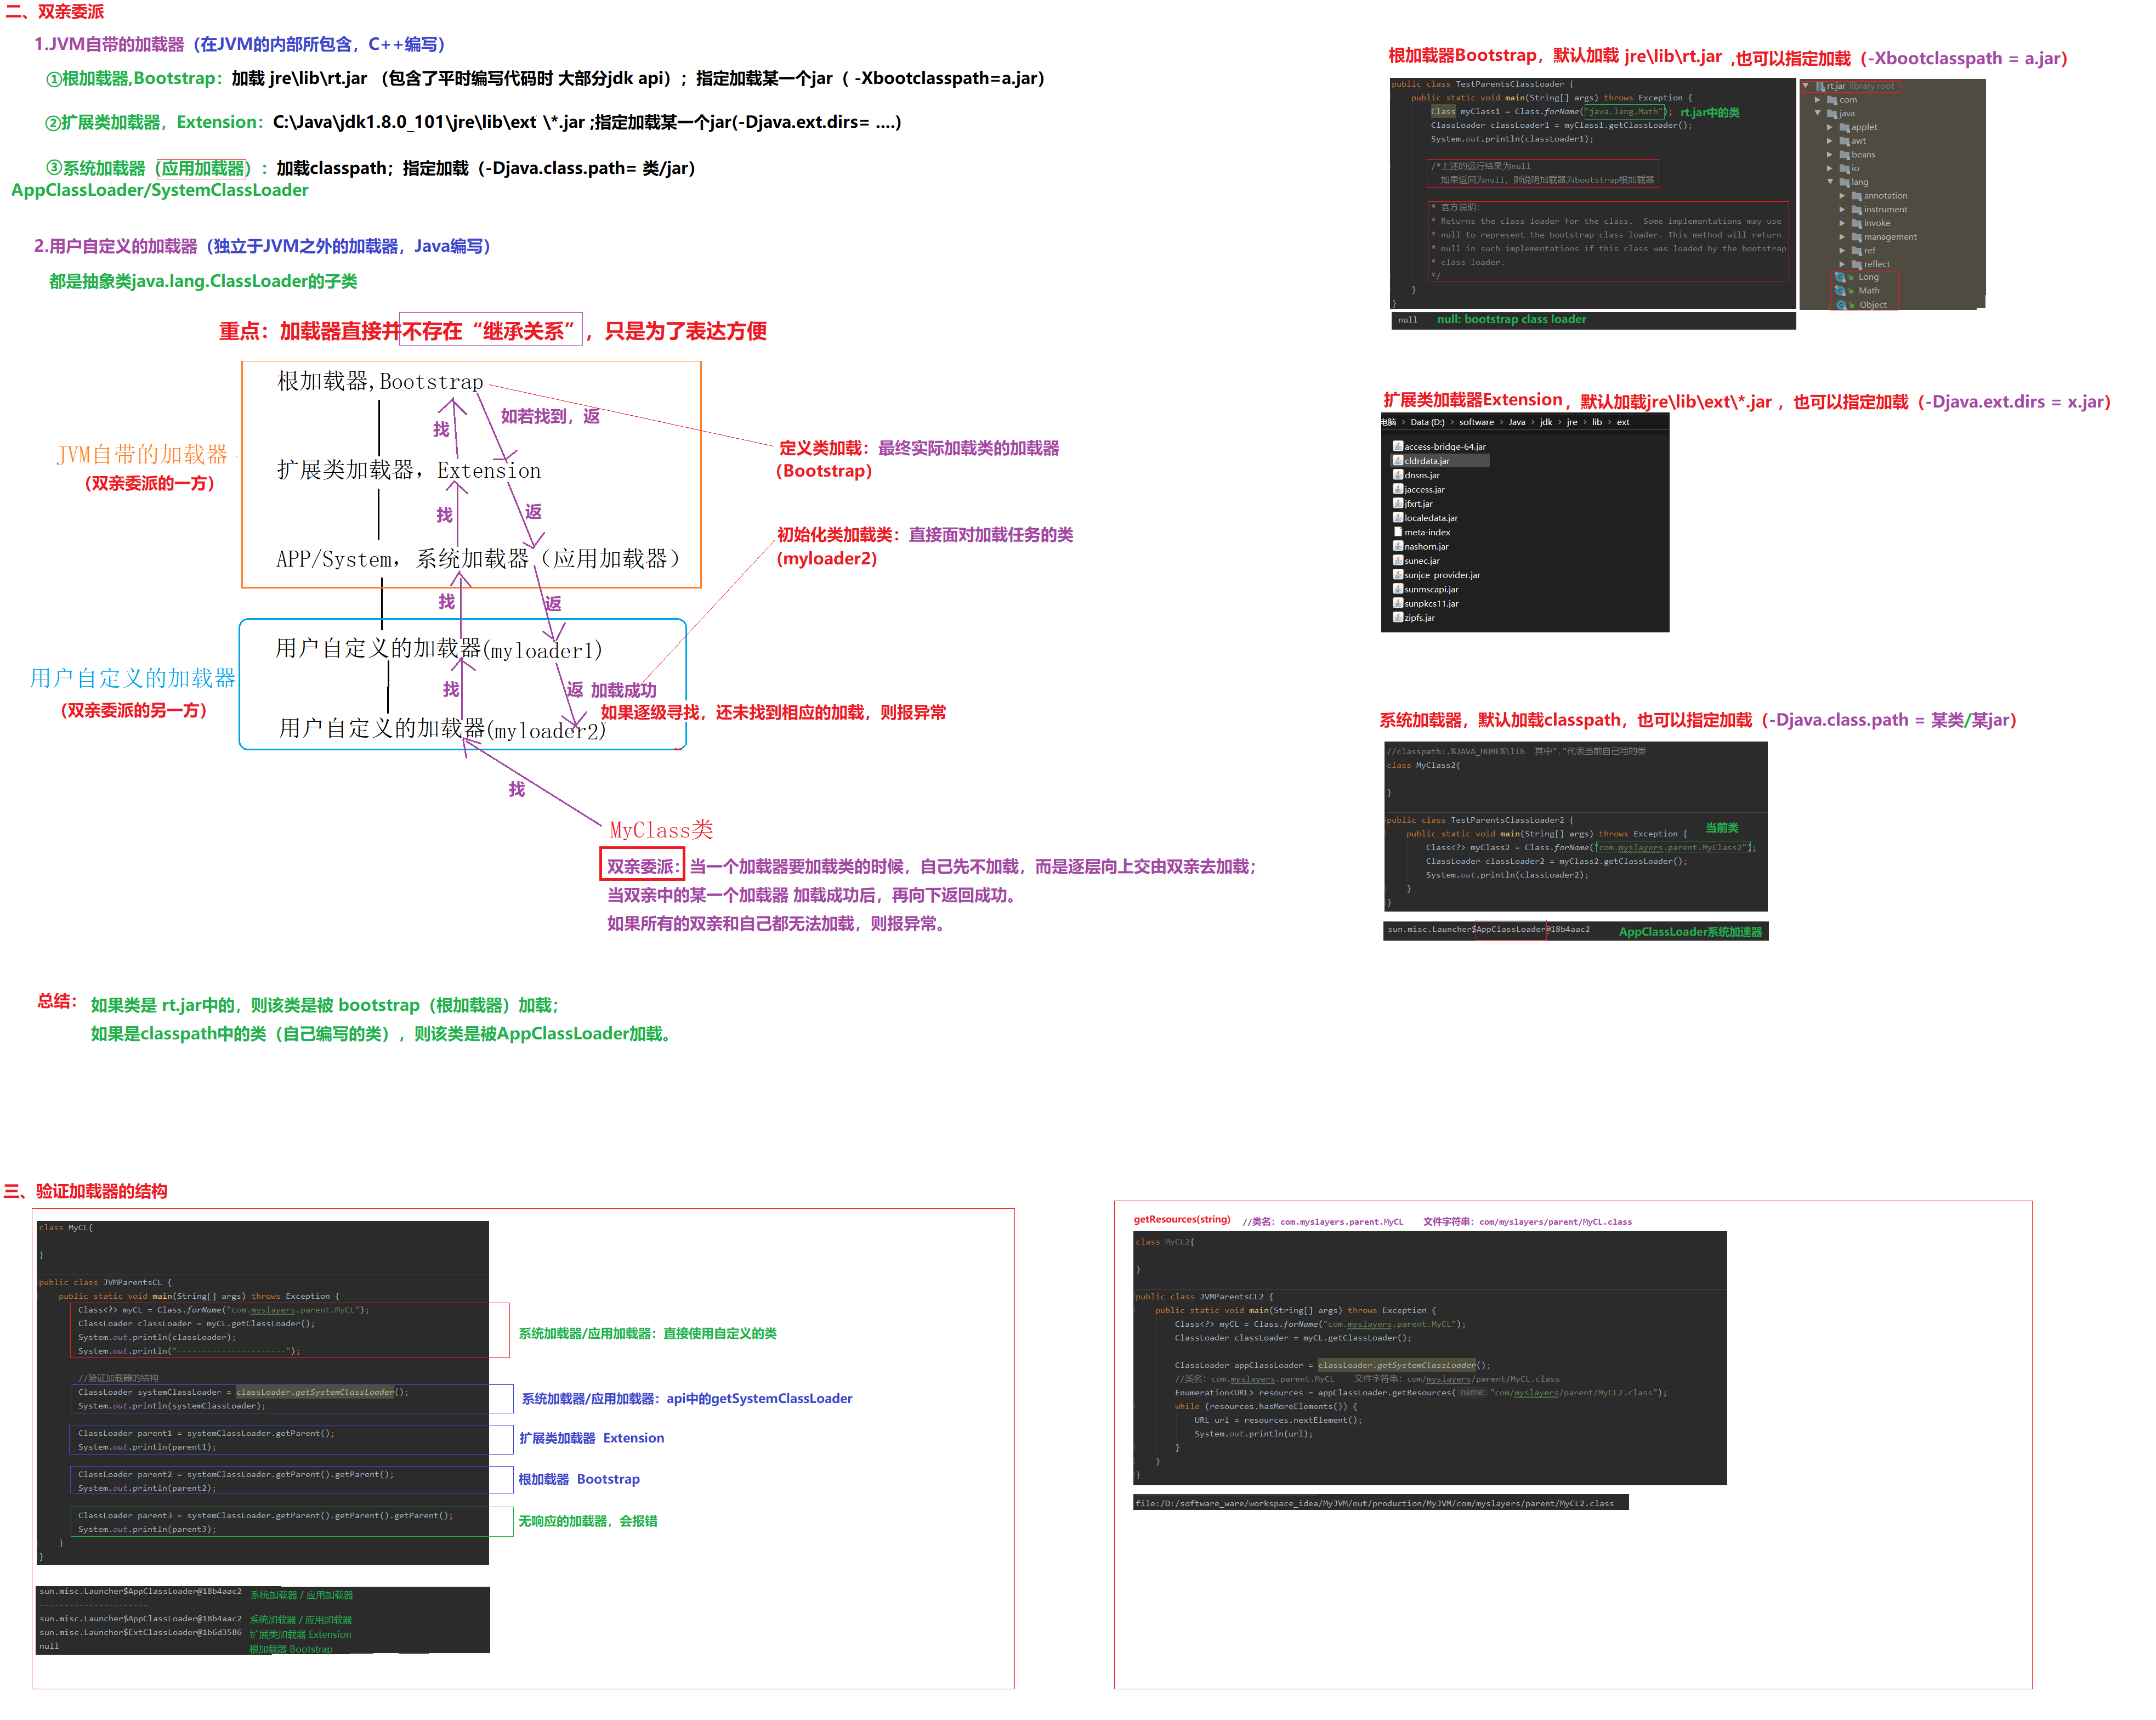
Task: Collapse the rt.jar library root node
Action: tap(1806, 86)
